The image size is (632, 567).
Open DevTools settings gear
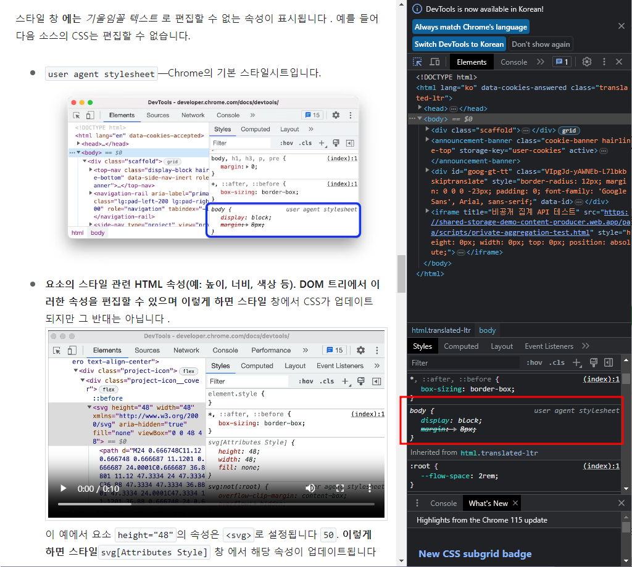pos(587,62)
